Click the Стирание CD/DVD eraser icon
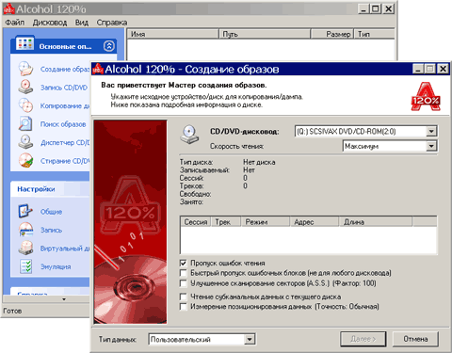 pos(25,160)
